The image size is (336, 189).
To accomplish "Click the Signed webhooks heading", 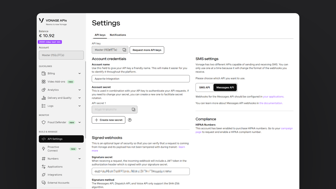I will point(107,138).
